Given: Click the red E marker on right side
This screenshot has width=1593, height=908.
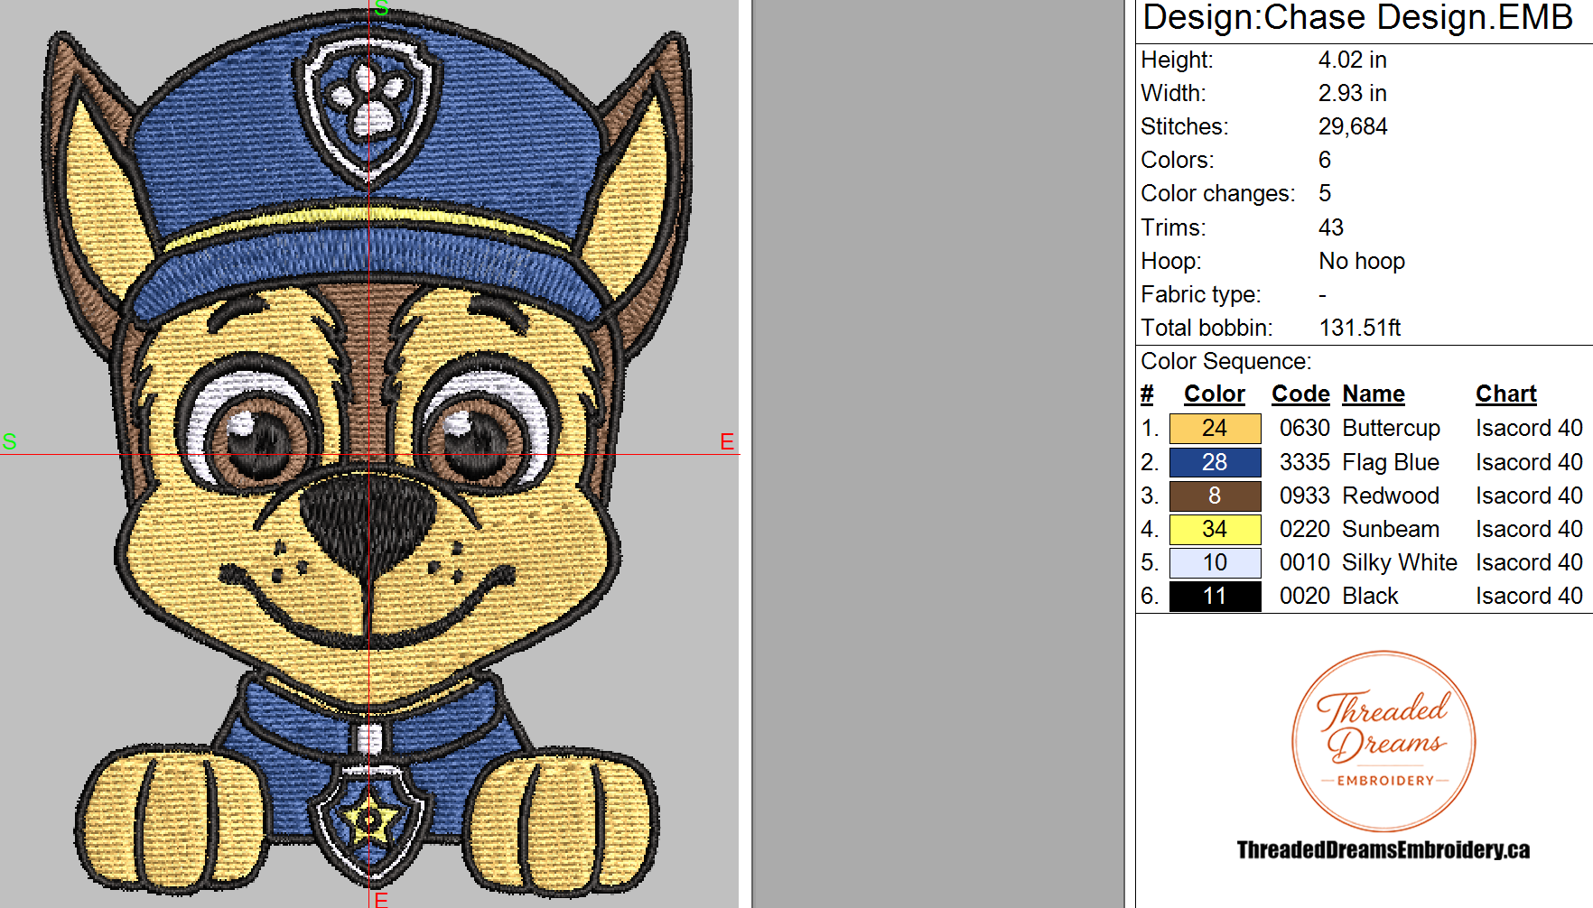Looking at the screenshot, I should pos(727,441).
